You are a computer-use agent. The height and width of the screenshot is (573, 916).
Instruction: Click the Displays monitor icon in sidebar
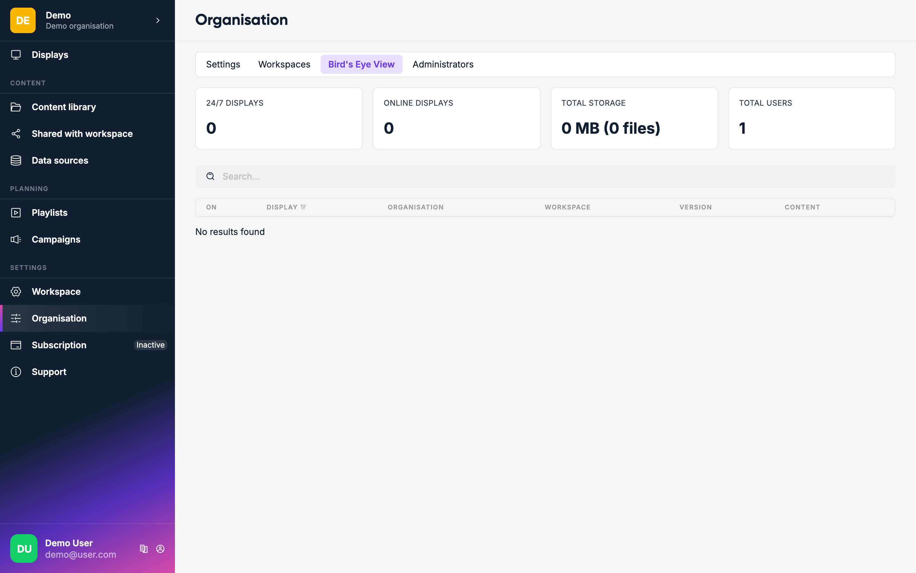[x=16, y=55]
